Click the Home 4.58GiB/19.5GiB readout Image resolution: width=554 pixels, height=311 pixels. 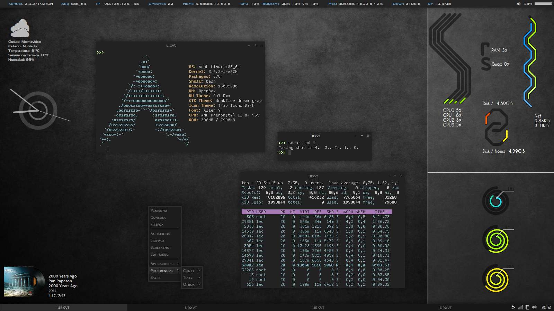coord(207,4)
